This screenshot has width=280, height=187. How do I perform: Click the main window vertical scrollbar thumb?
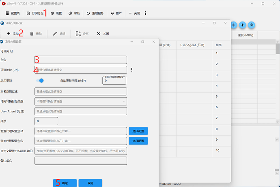pos(277,49)
